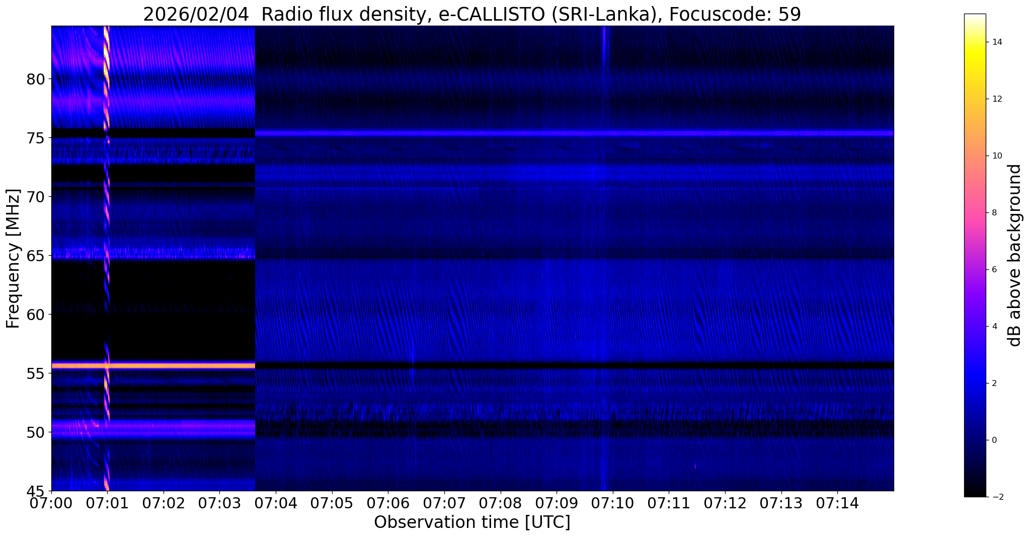
Task: Click the orange horizontal line near 55.5 MHz
Action: click(x=153, y=365)
